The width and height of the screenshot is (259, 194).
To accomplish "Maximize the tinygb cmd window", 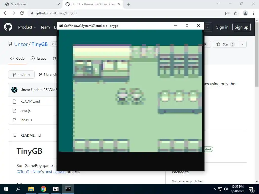I will 187,26.
